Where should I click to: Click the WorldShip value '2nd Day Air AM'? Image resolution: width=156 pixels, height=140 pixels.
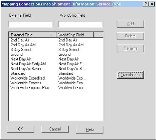(x=71, y=45)
